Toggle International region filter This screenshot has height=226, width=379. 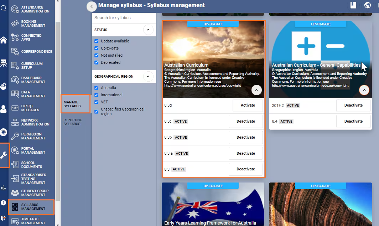coord(97,95)
